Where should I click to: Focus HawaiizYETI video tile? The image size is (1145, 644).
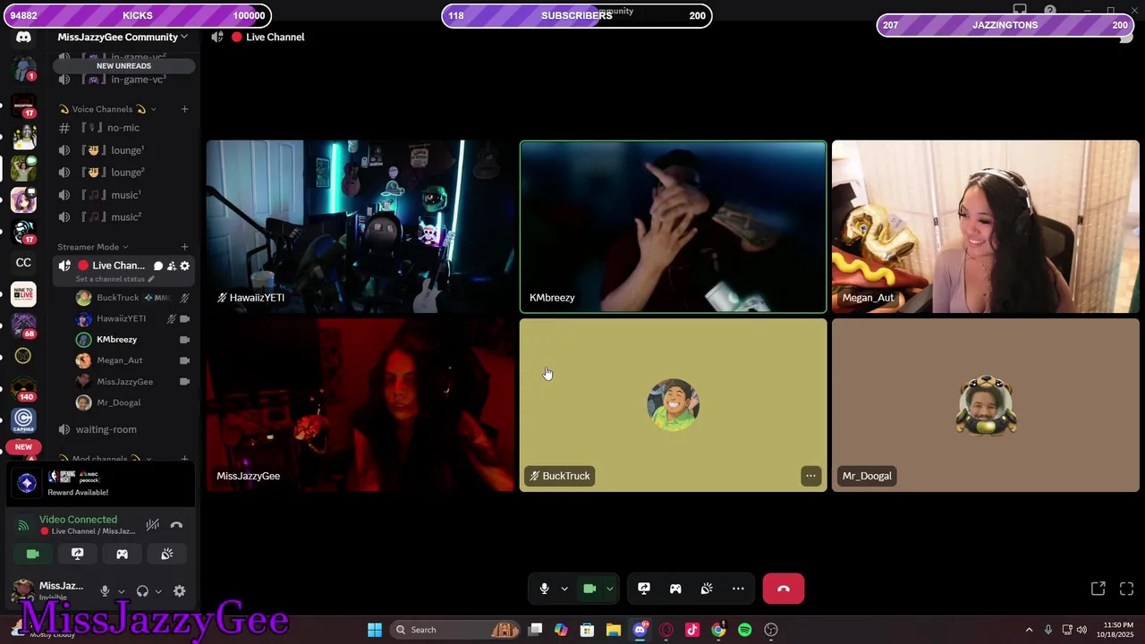point(360,226)
